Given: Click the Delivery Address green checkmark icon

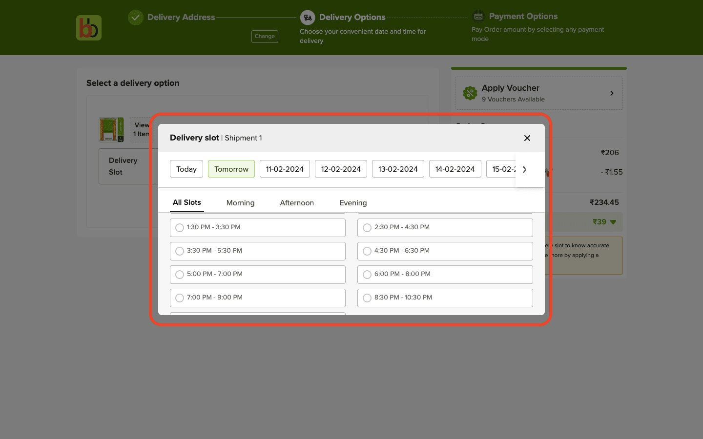Looking at the screenshot, I should point(135,17).
